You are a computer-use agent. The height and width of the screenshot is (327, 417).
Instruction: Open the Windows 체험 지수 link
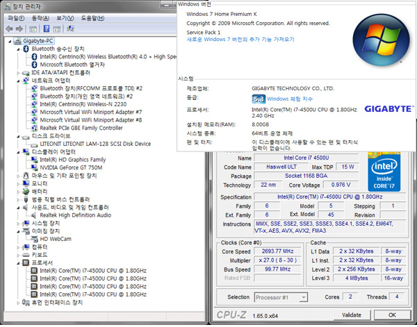[x=290, y=99]
